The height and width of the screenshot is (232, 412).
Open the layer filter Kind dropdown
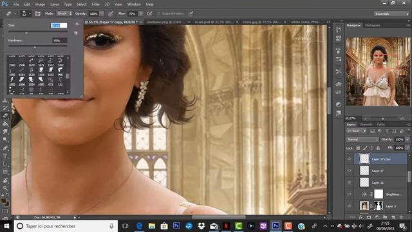point(357,131)
